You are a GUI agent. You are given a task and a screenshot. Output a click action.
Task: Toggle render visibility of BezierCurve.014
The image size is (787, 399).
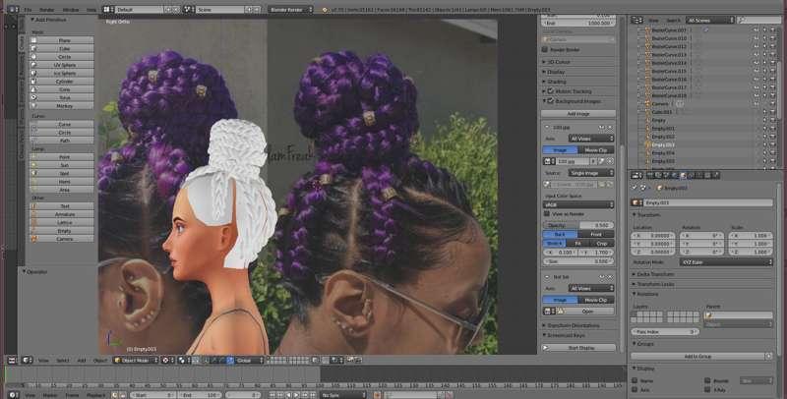pos(773,63)
